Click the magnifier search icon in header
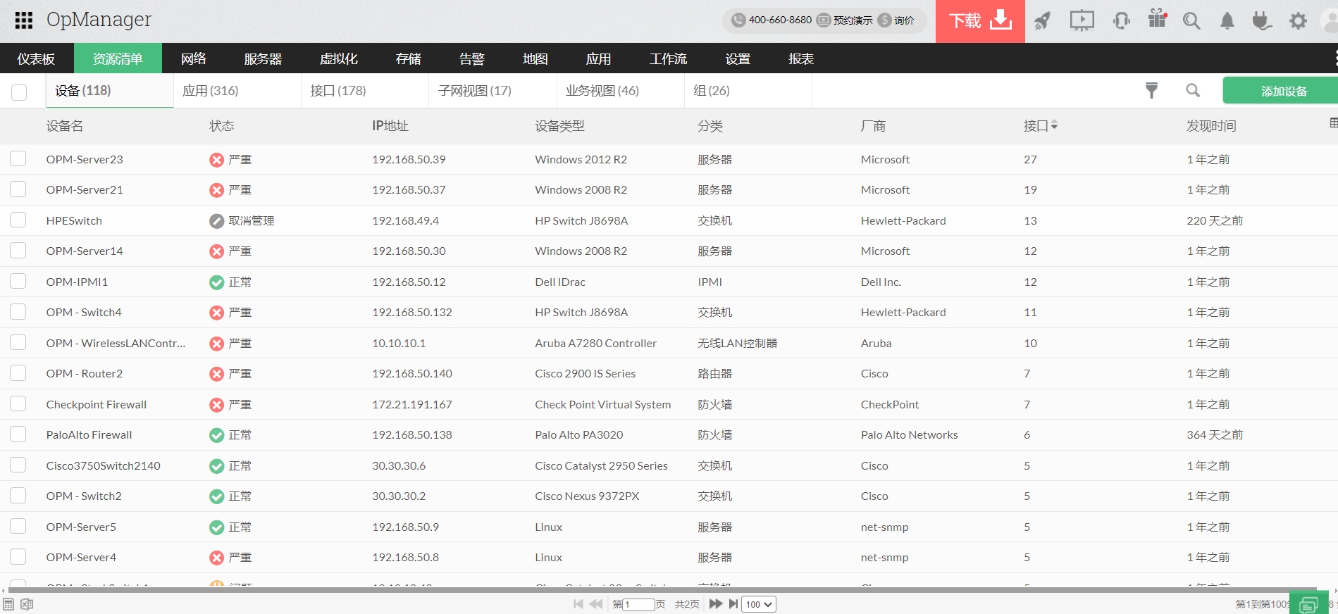Image resolution: width=1338 pixels, height=614 pixels. pyautogui.click(x=1191, y=21)
